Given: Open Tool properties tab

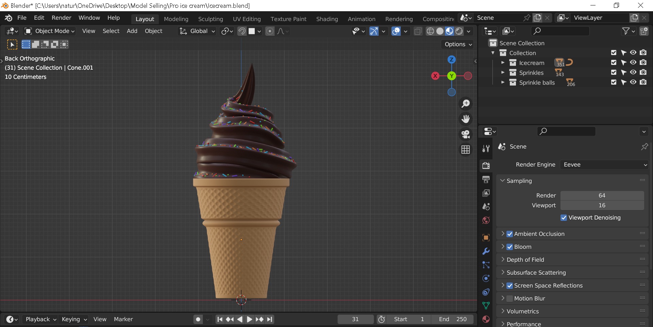Looking at the screenshot, I should point(486,148).
